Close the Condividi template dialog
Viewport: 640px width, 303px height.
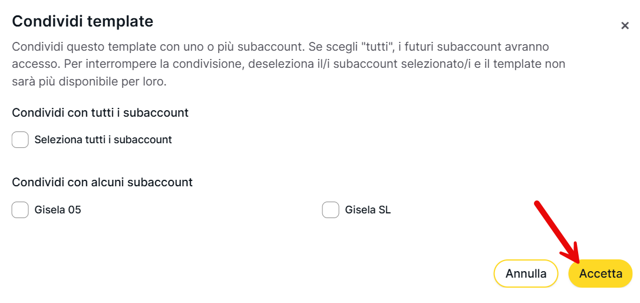[625, 26]
